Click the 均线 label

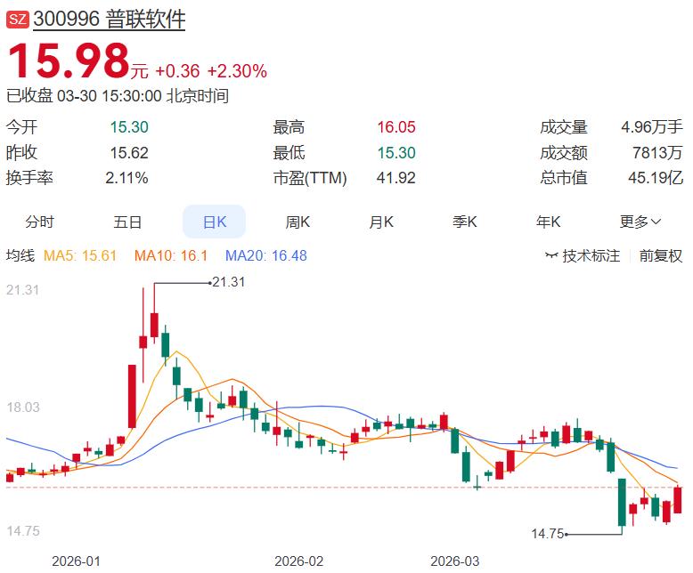(x=20, y=255)
